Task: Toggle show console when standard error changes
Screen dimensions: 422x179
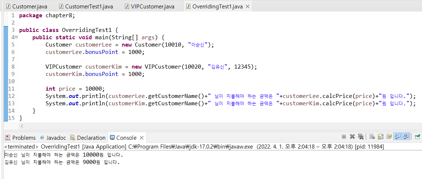Action: tap(406, 137)
